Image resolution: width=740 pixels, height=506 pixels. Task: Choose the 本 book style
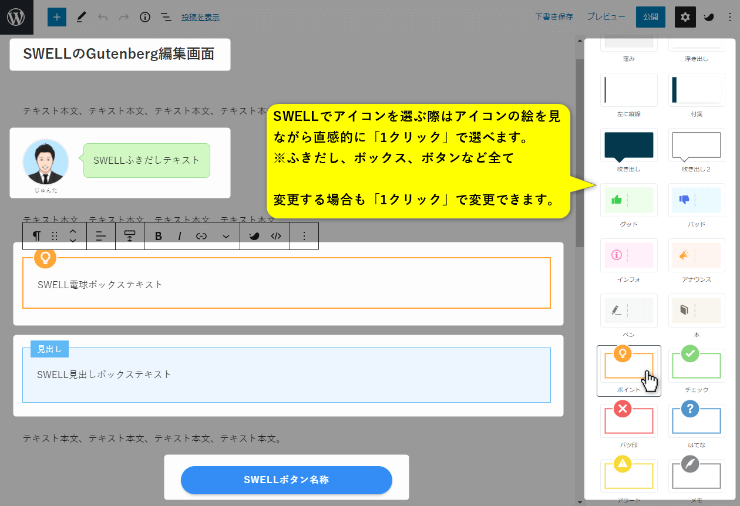pos(697,316)
